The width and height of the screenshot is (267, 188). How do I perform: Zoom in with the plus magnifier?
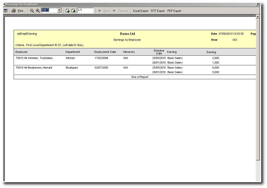point(38,11)
